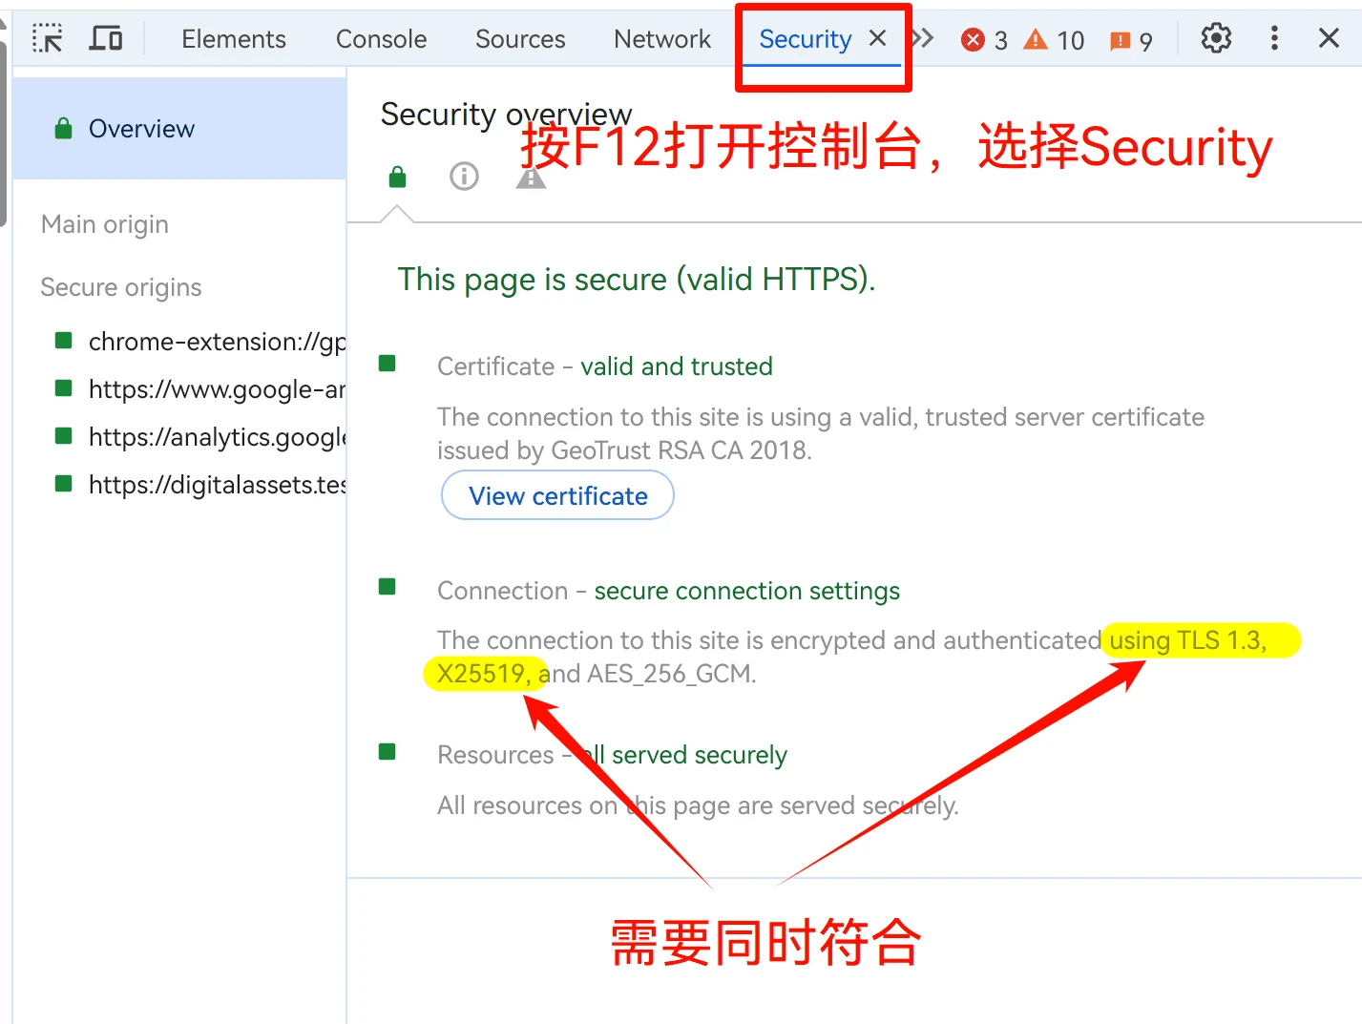
Task: Click the red error count icon
Action: tap(973, 40)
